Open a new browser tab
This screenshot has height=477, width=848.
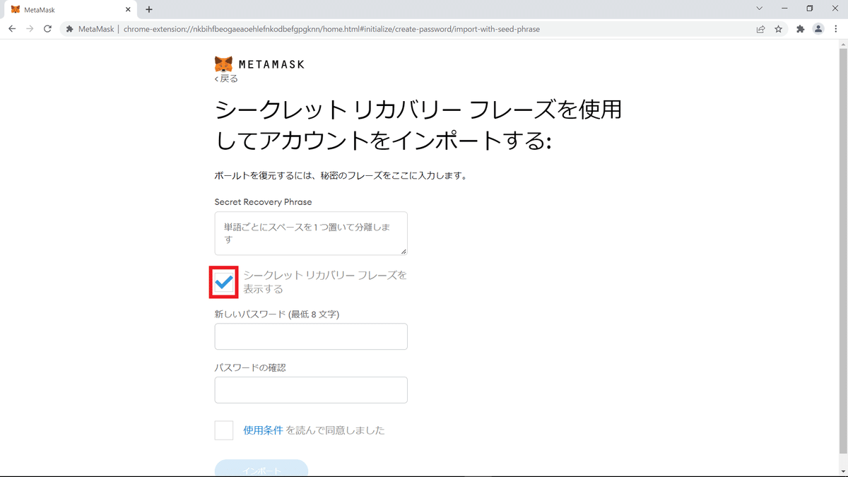(x=149, y=10)
